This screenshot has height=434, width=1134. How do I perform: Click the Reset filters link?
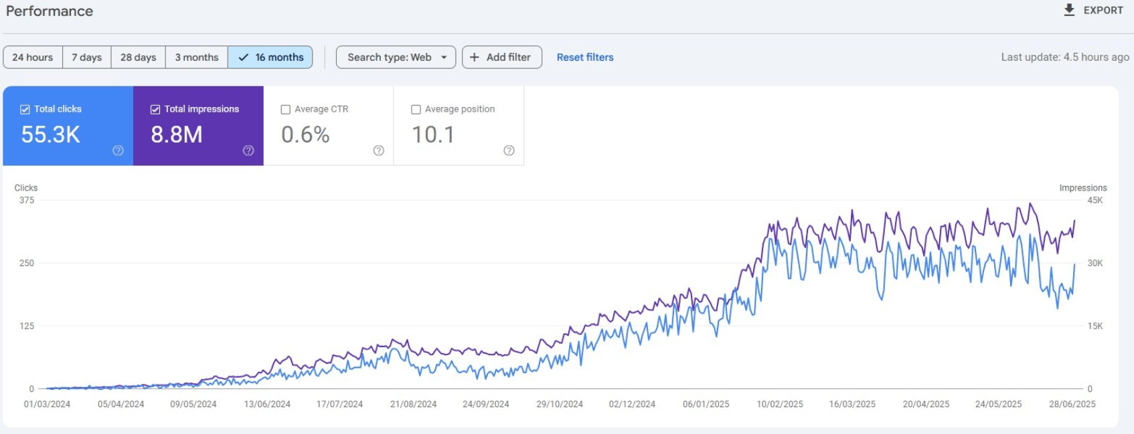pos(585,58)
